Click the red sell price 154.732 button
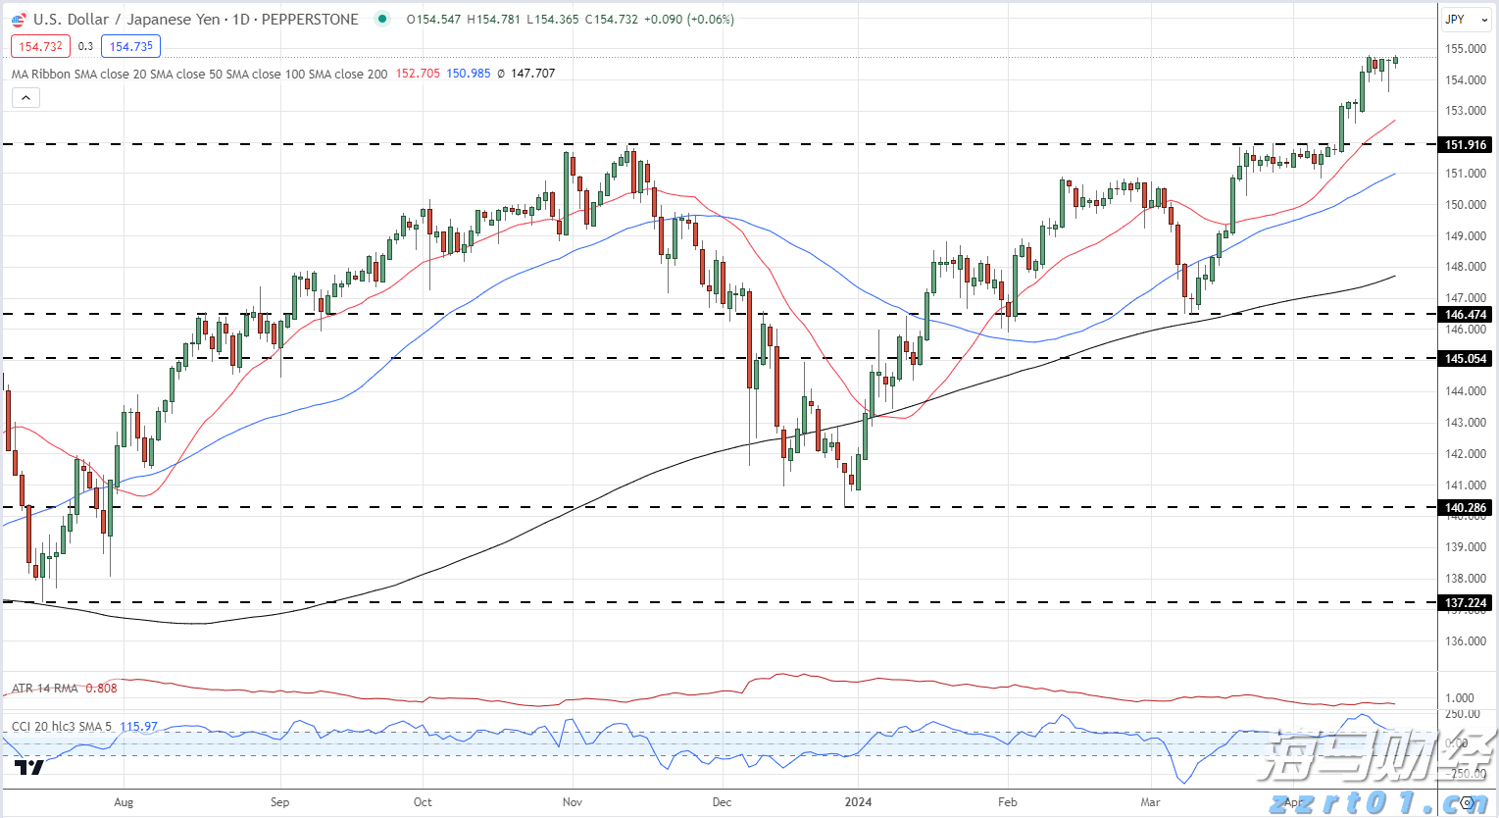 tap(40, 46)
